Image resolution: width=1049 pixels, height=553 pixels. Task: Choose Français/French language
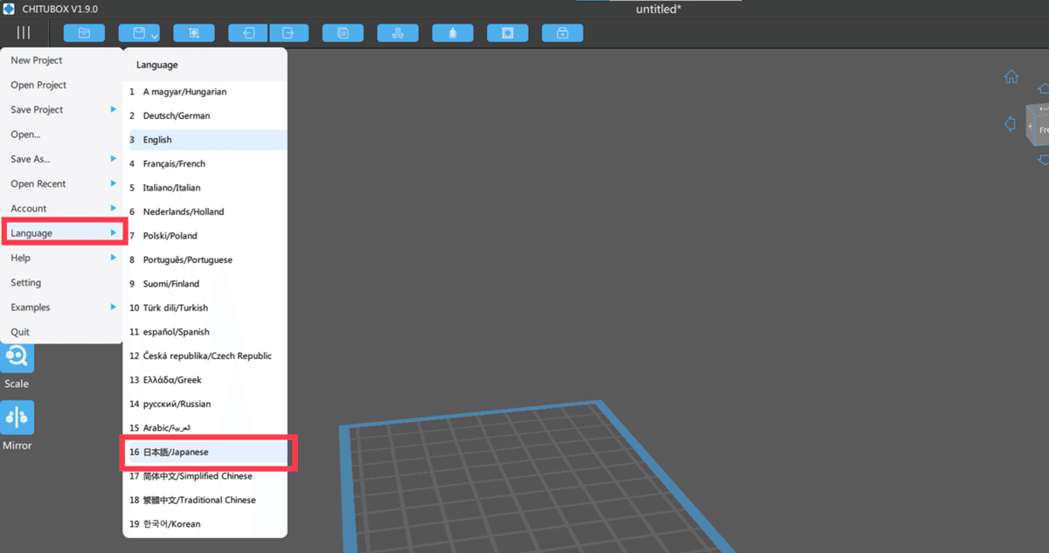tap(205, 163)
